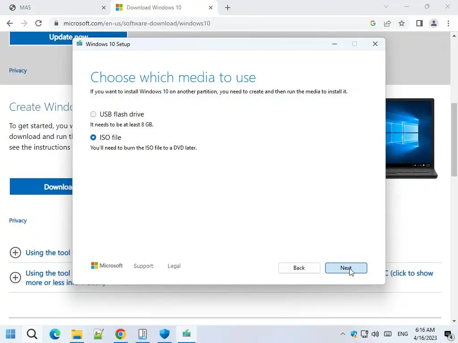The height and width of the screenshot is (343, 458).
Task: Reload the current page
Action: pos(38,23)
